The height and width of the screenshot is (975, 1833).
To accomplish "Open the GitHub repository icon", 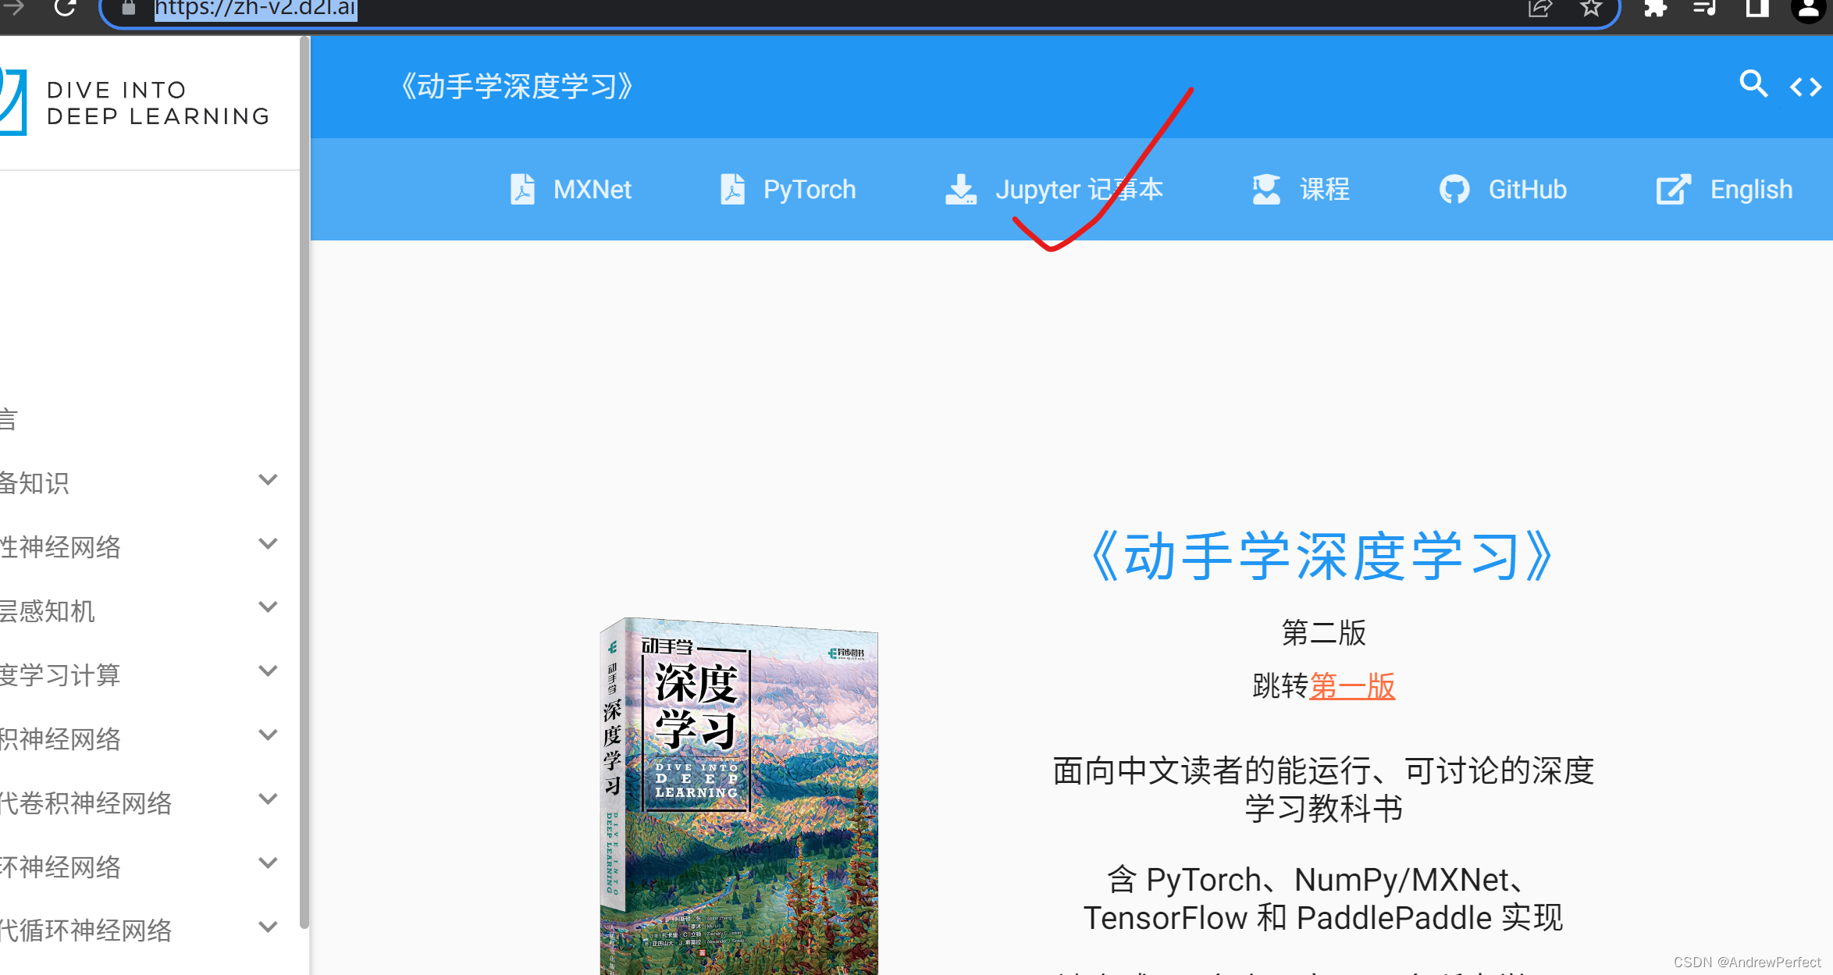I will click(x=1454, y=189).
